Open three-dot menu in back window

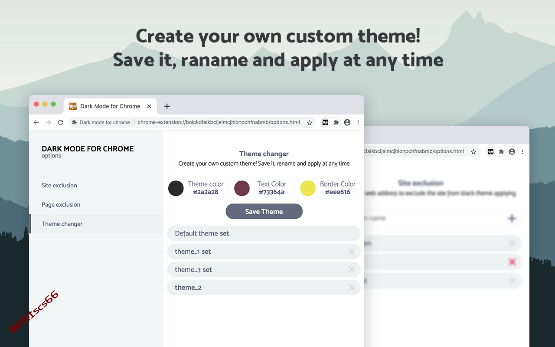[x=522, y=152]
